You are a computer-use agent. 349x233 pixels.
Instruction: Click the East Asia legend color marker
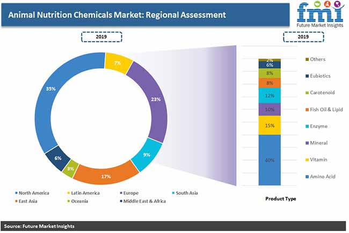click(16, 201)
